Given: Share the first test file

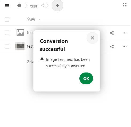Looking at the screenshot, I should [x=112, y=33].
